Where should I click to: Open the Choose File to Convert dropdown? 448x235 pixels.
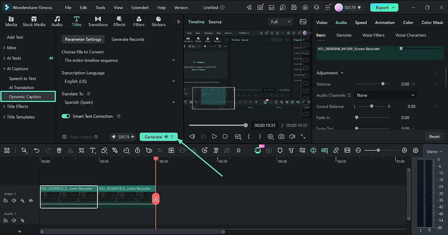[119, 60]
